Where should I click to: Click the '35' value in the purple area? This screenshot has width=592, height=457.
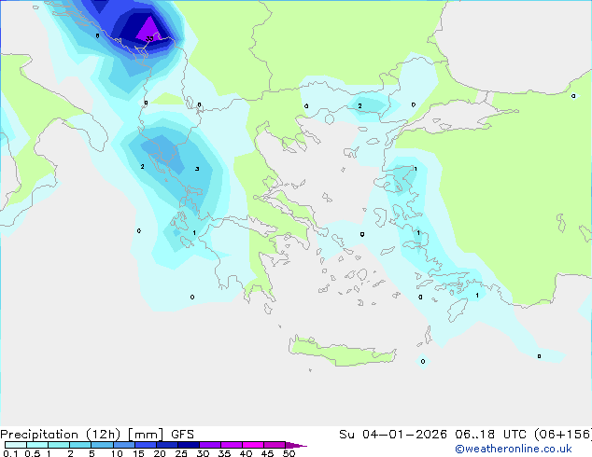tap(149, 38)
